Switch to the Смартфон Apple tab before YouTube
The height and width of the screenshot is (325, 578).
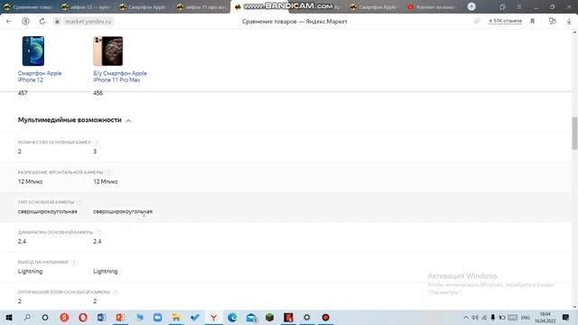pos(374,7)
